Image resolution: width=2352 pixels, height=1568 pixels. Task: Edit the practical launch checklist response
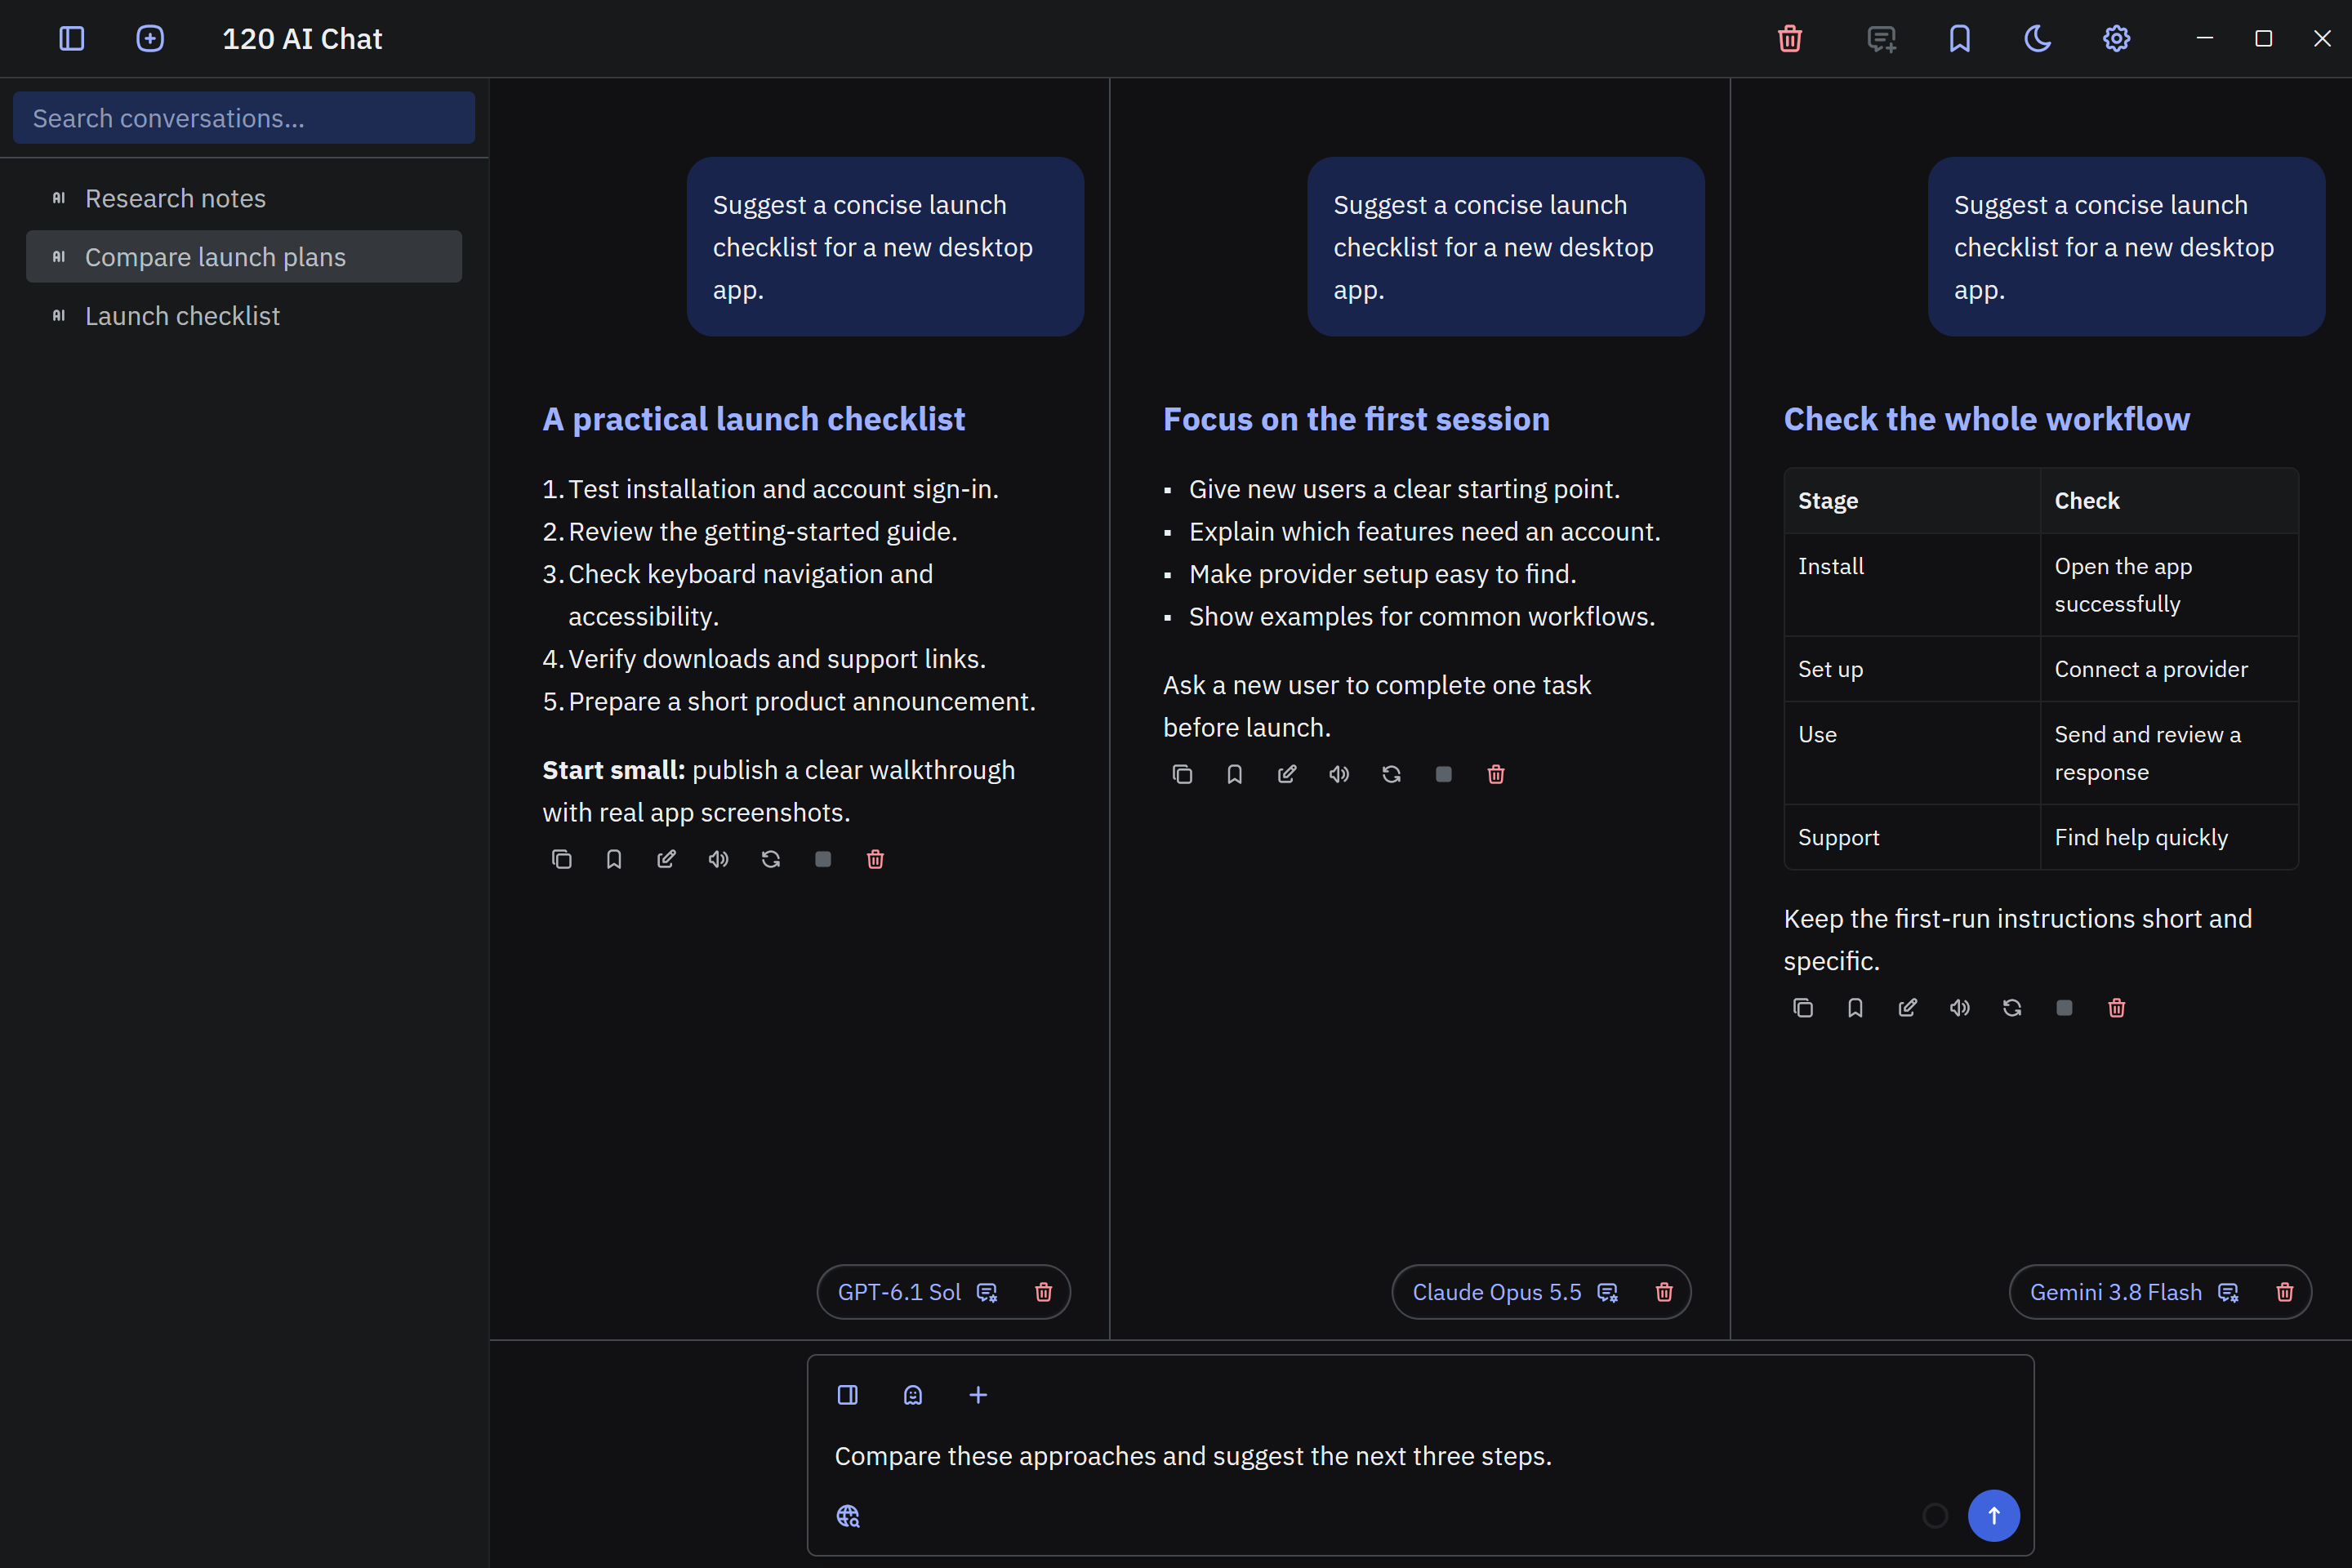(x=666, y=859)
